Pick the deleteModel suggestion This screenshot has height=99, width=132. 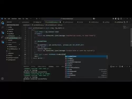coord(86,75)
